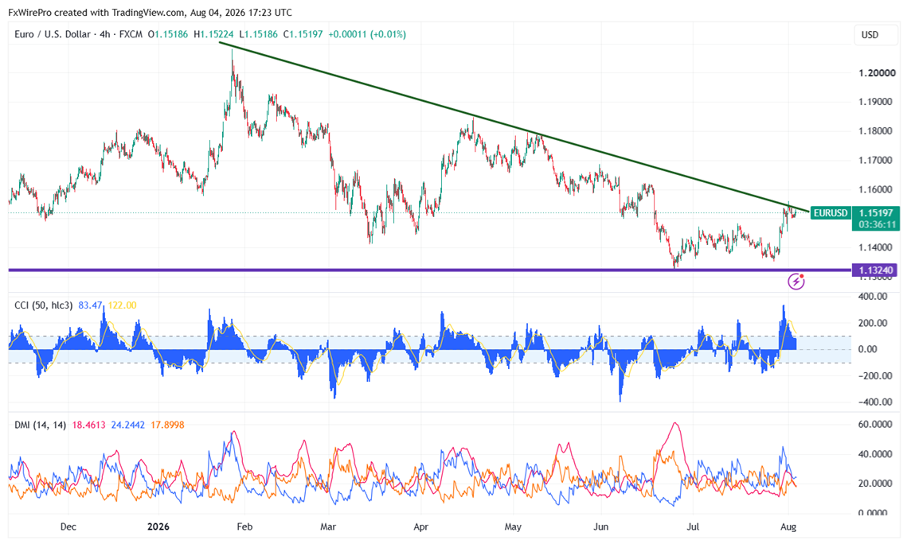Click the Euro / U.S. Dollar symbol title
Screen dimensions: 907x544
[53, 35]
